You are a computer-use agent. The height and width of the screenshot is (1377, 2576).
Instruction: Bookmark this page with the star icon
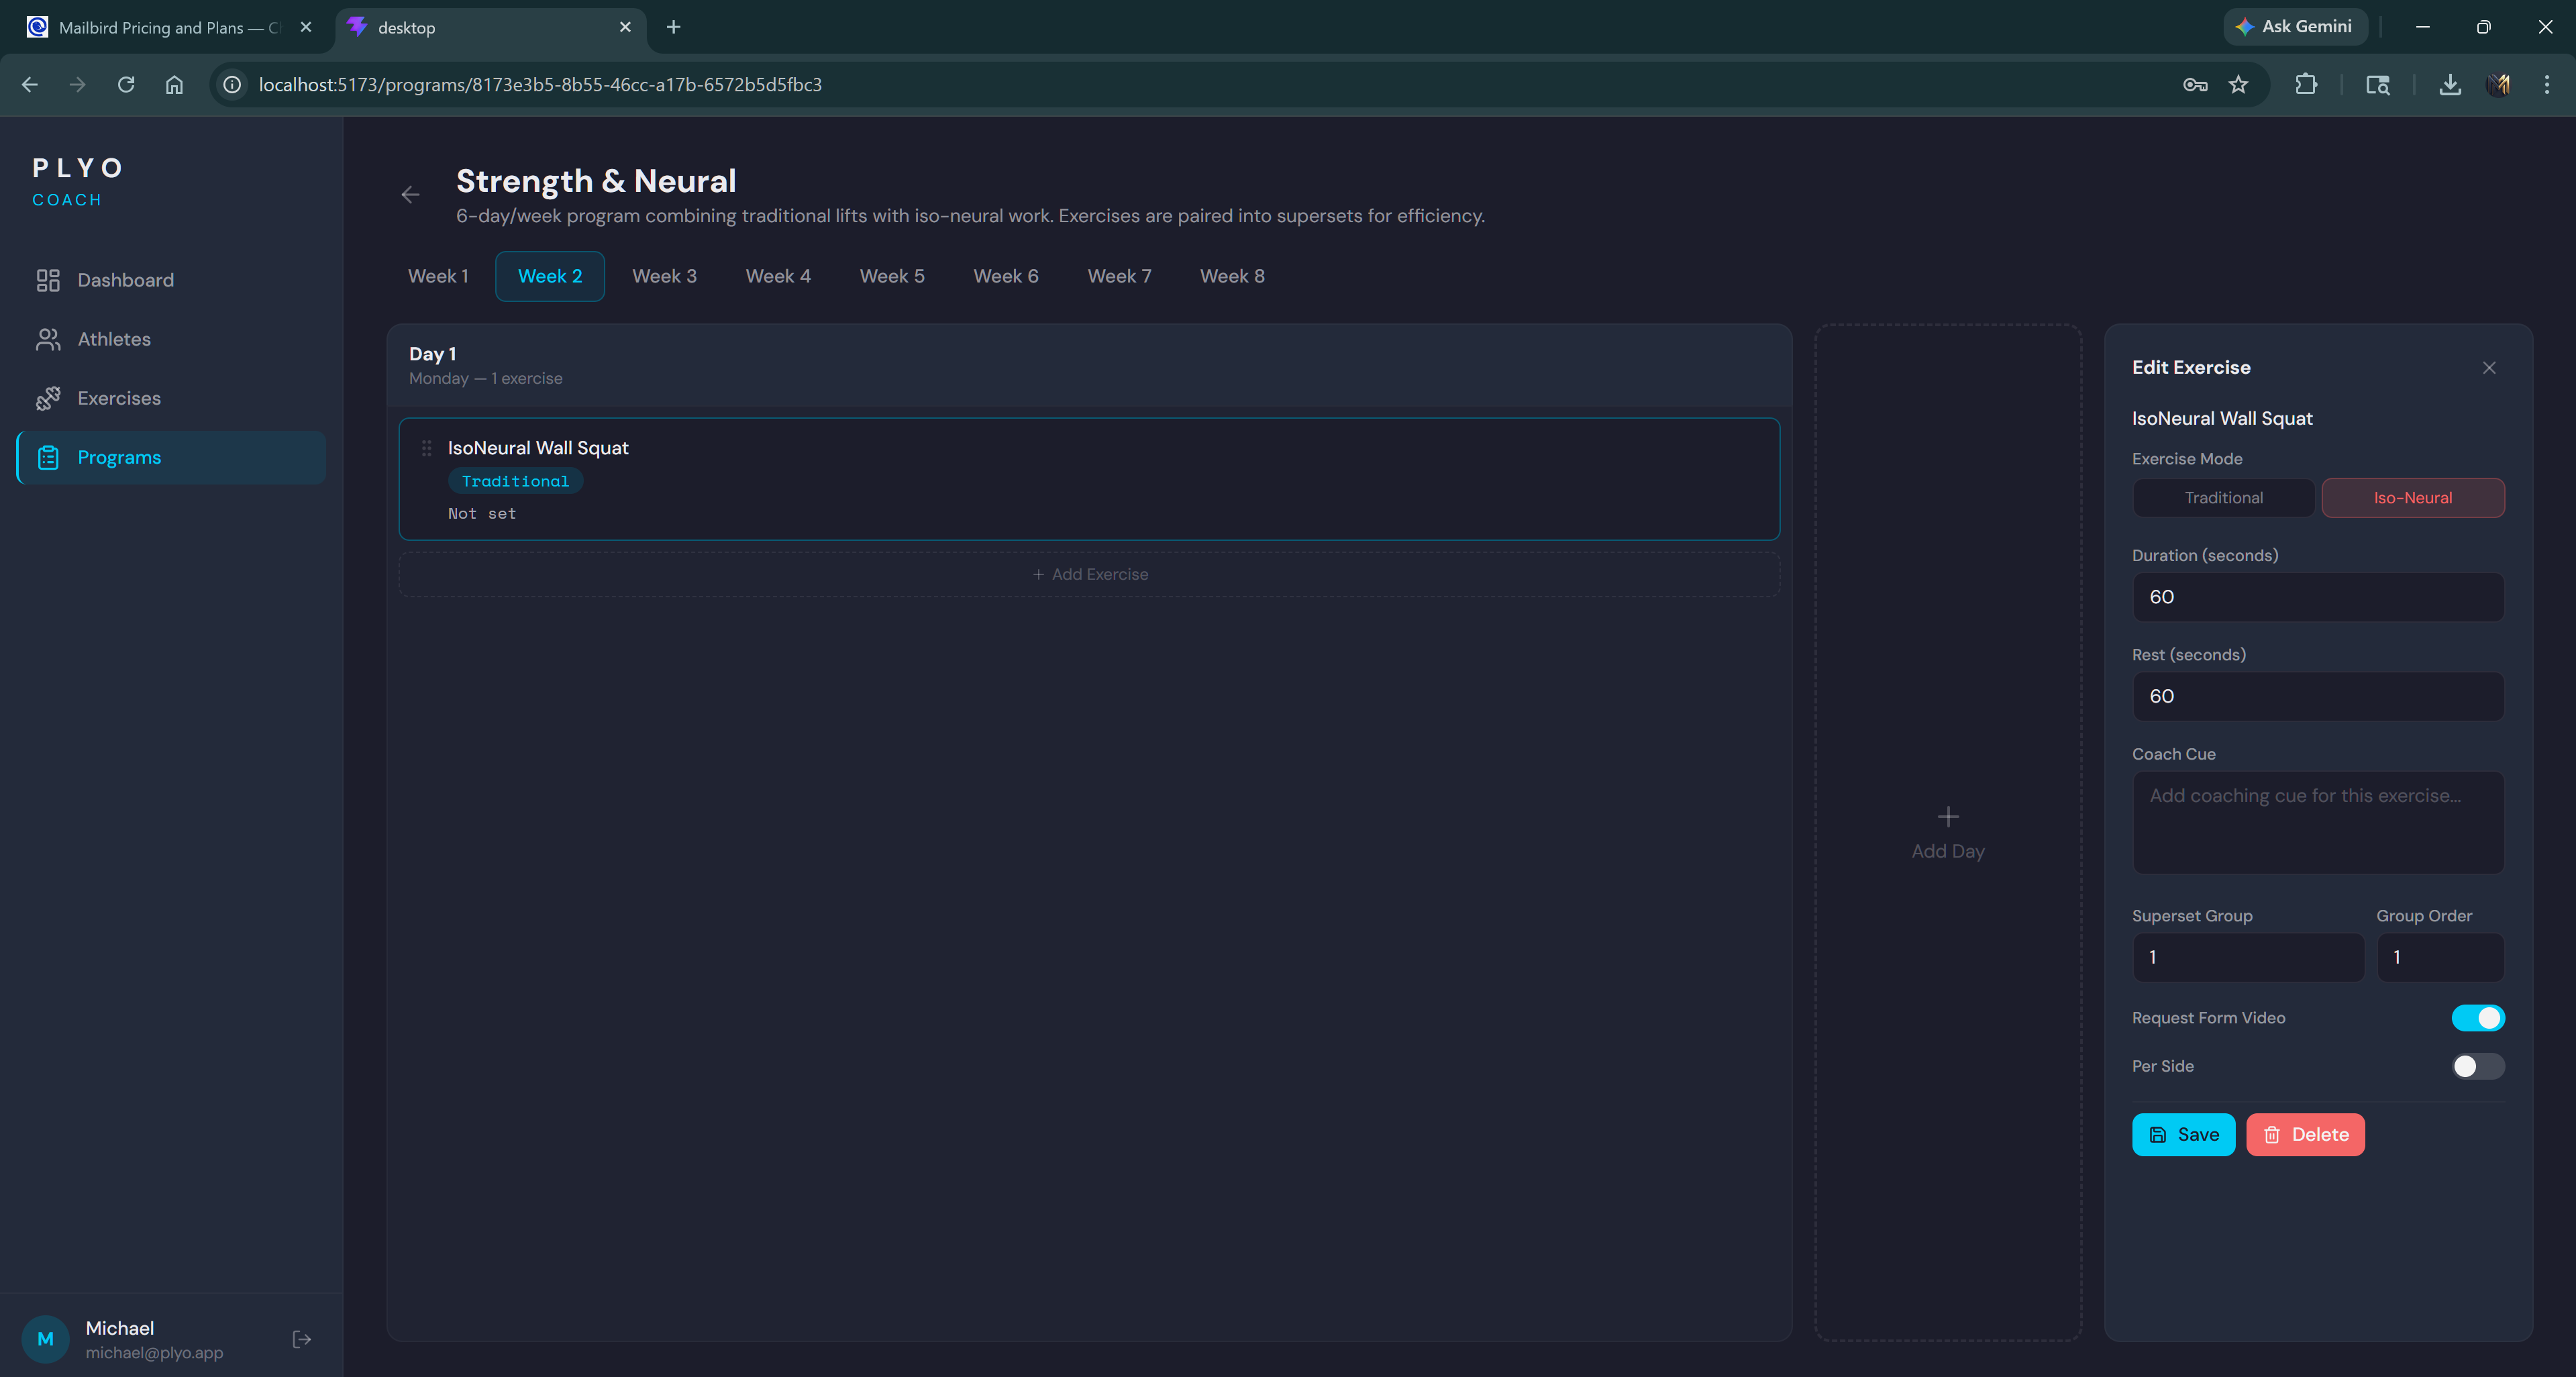click(x=2239, y=84)
